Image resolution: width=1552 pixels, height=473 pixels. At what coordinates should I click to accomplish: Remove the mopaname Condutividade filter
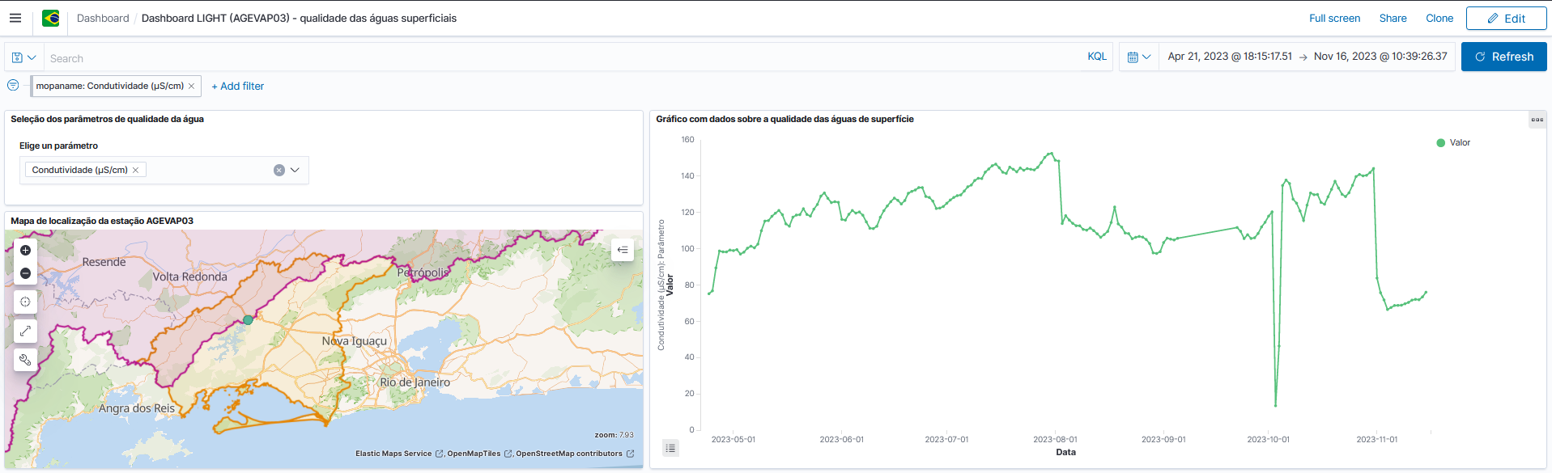[191, 86]
